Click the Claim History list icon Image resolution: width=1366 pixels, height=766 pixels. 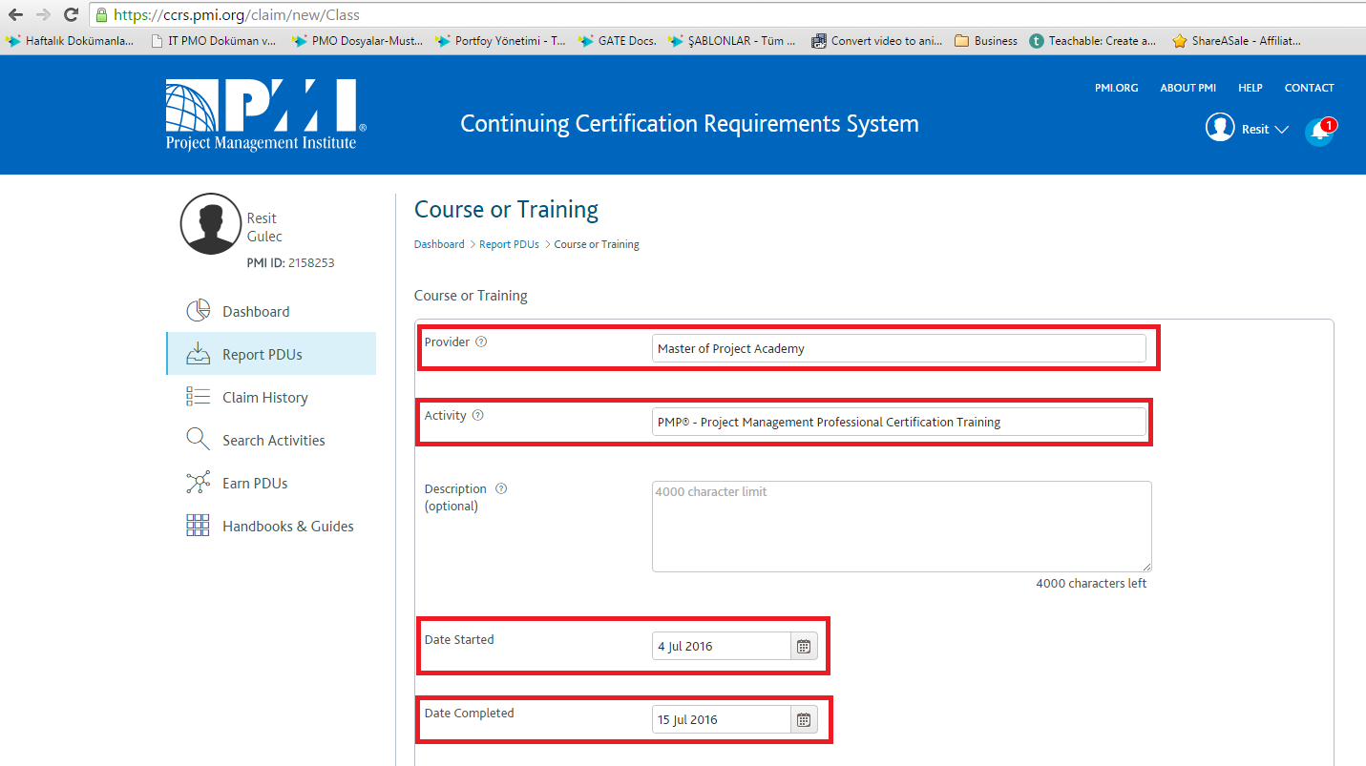coord(198,397)
